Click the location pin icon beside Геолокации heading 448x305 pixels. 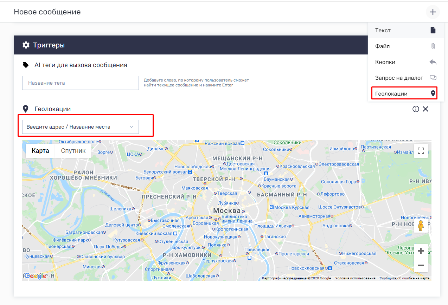point(25,109)
